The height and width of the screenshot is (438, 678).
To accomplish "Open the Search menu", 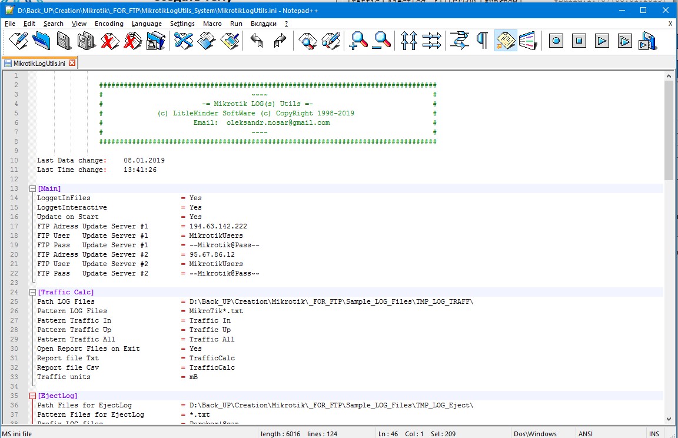I will (x=53, y=24).
